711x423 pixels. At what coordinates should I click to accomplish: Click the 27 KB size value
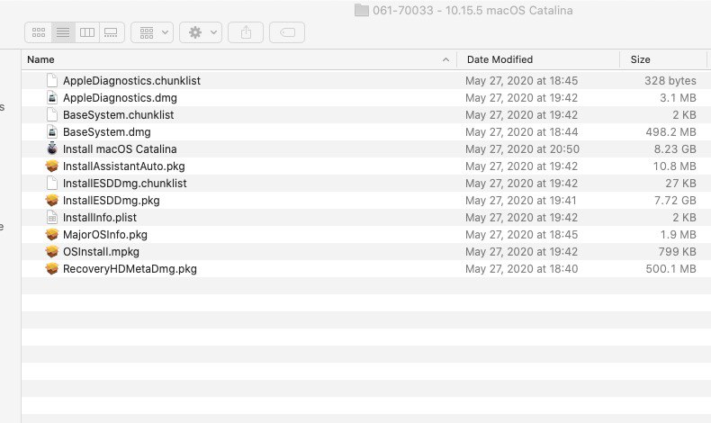coord(680,184)
